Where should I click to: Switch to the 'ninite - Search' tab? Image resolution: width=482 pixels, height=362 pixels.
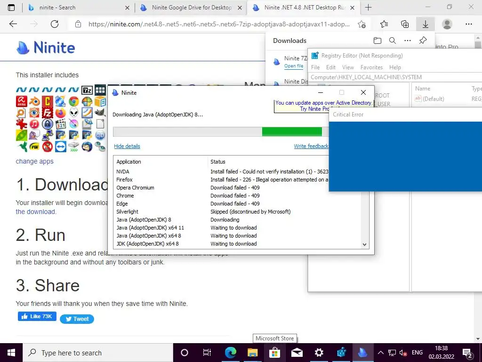click(79, 8)
